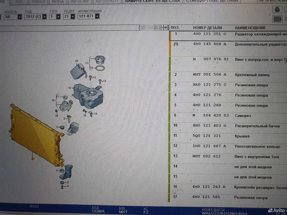Viewport: 287px width, 215px height.
Task: Switch to the NORA tab
Action: pyautogui.click(x=57, y=2)
